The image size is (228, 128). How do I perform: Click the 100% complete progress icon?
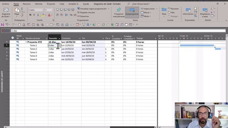[73, 10]
